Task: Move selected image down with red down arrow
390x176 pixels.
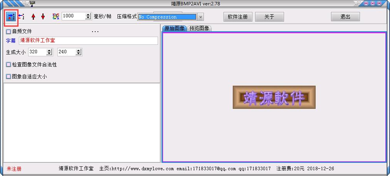Action: (43, 17)
